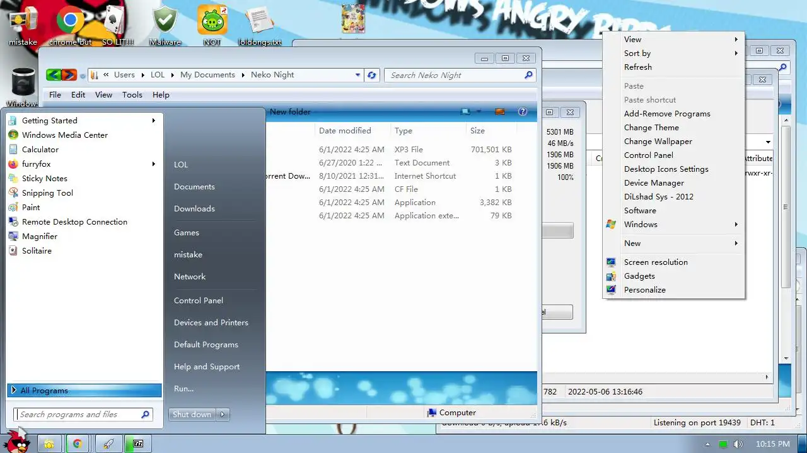
Task: Open Remote Desktop Connection
Action: (74, 221)
